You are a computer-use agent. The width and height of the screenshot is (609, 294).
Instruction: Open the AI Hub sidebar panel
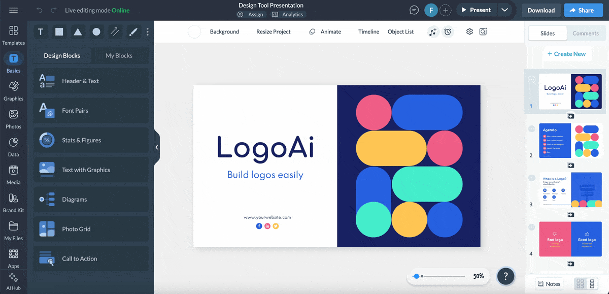pyautogui.click(x=13, y=281)
